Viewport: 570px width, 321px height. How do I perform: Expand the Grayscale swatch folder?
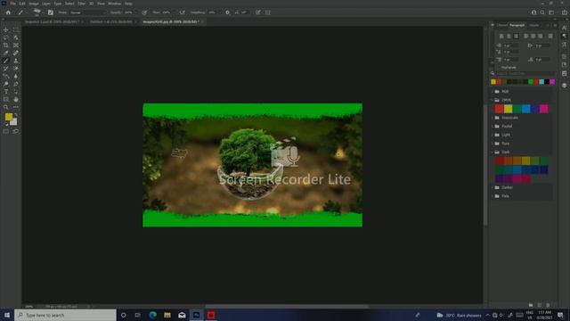point(493,118)
